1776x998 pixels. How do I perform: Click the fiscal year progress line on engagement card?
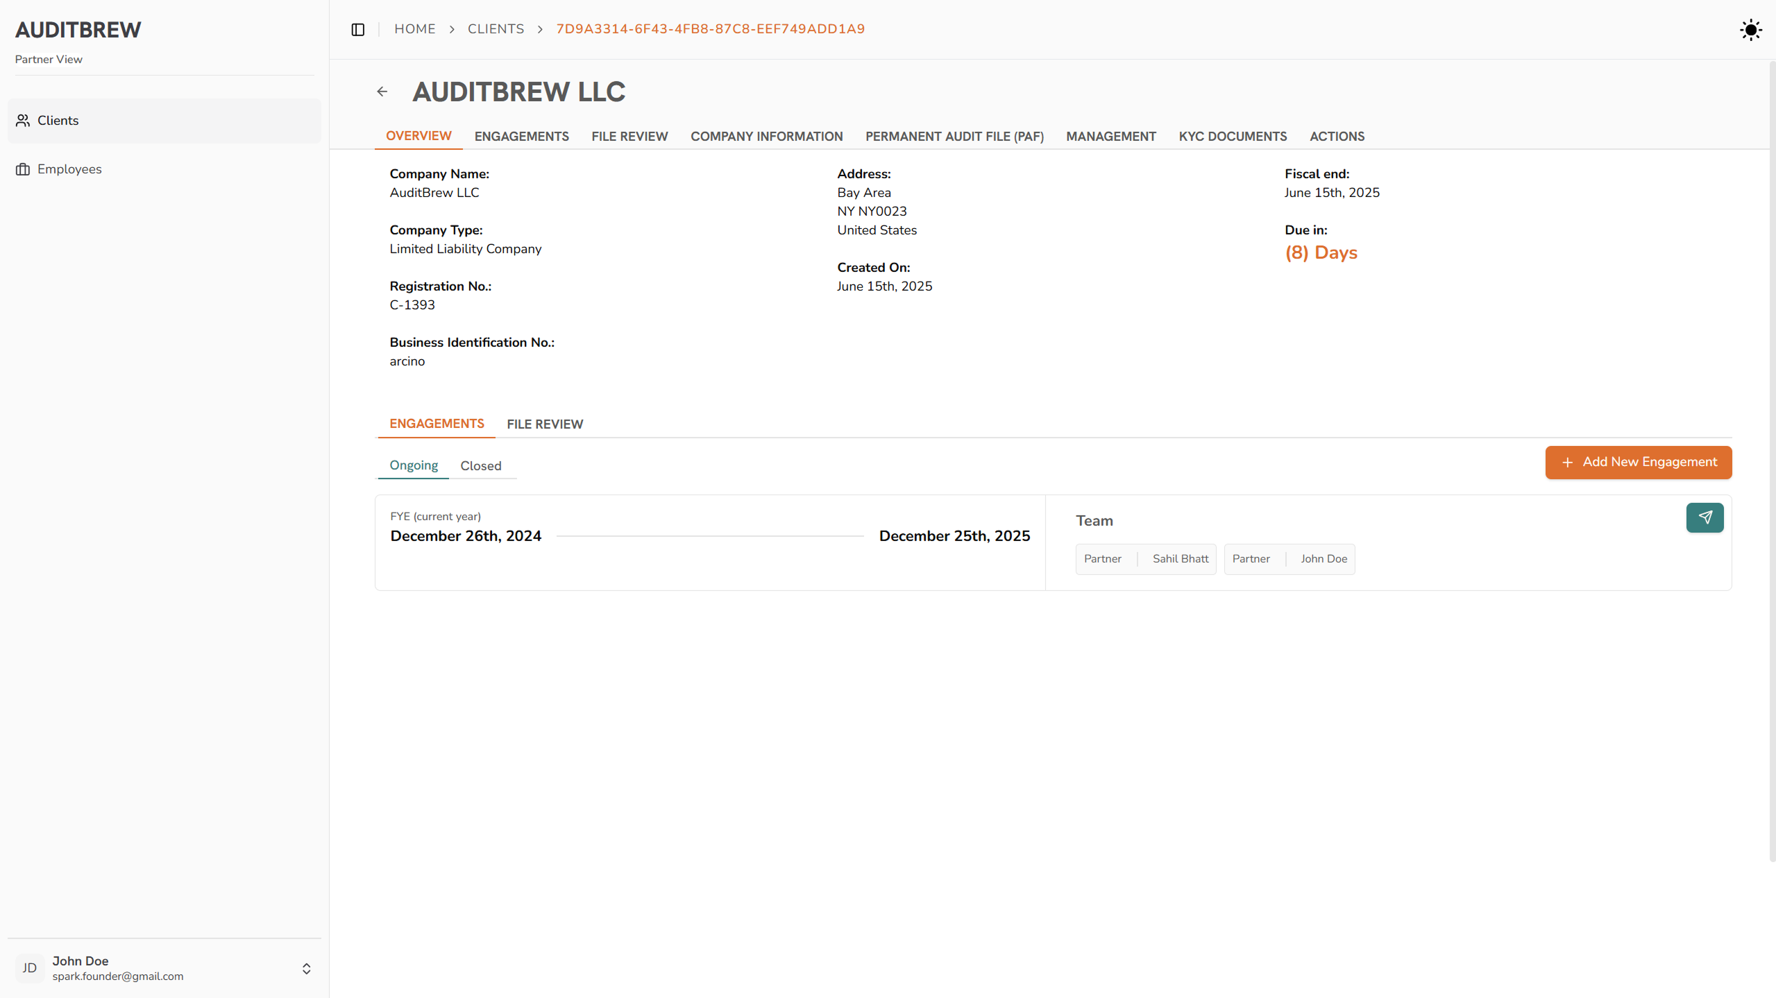click(709, 535)
